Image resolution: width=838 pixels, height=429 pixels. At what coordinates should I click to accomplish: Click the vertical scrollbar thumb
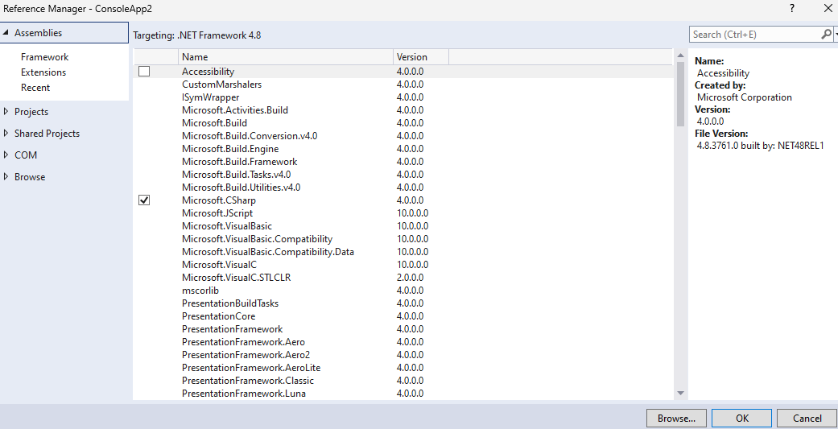click(x=680, y=94)
